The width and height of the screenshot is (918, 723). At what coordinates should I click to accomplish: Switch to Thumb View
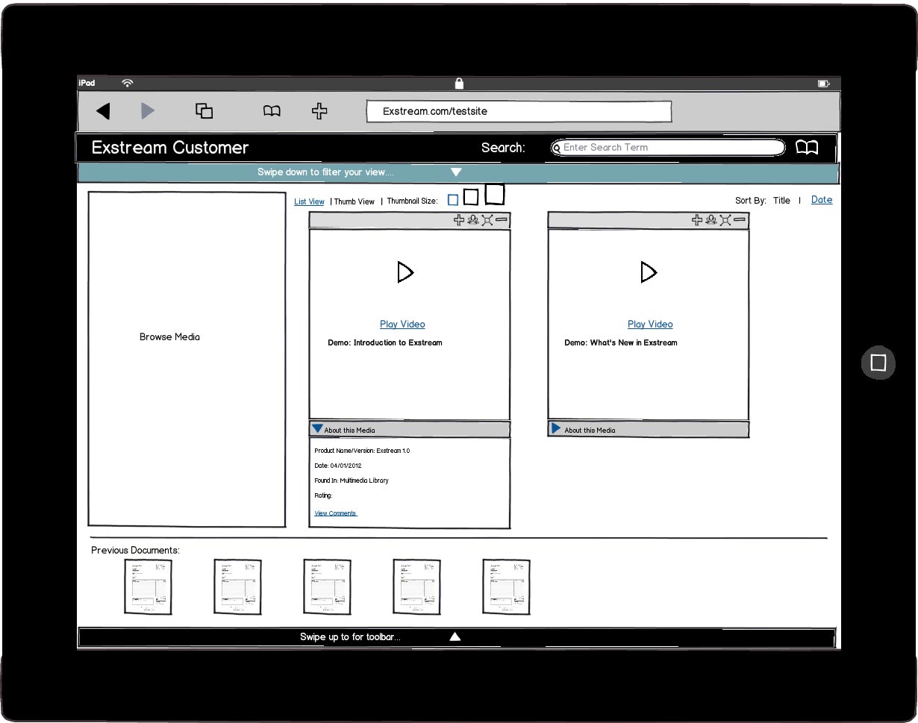point(355,201)
